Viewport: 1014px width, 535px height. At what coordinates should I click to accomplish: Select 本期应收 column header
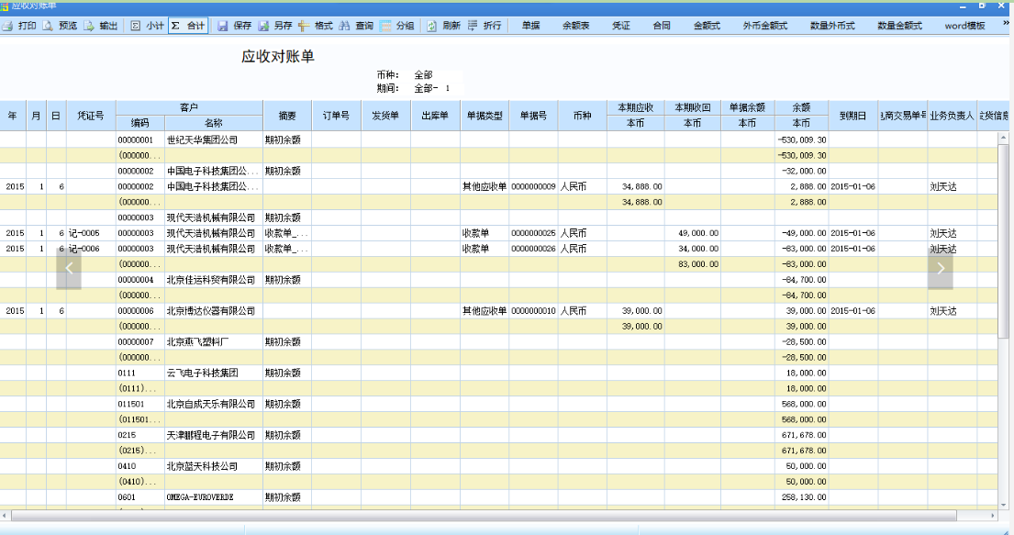pos(636,108)
